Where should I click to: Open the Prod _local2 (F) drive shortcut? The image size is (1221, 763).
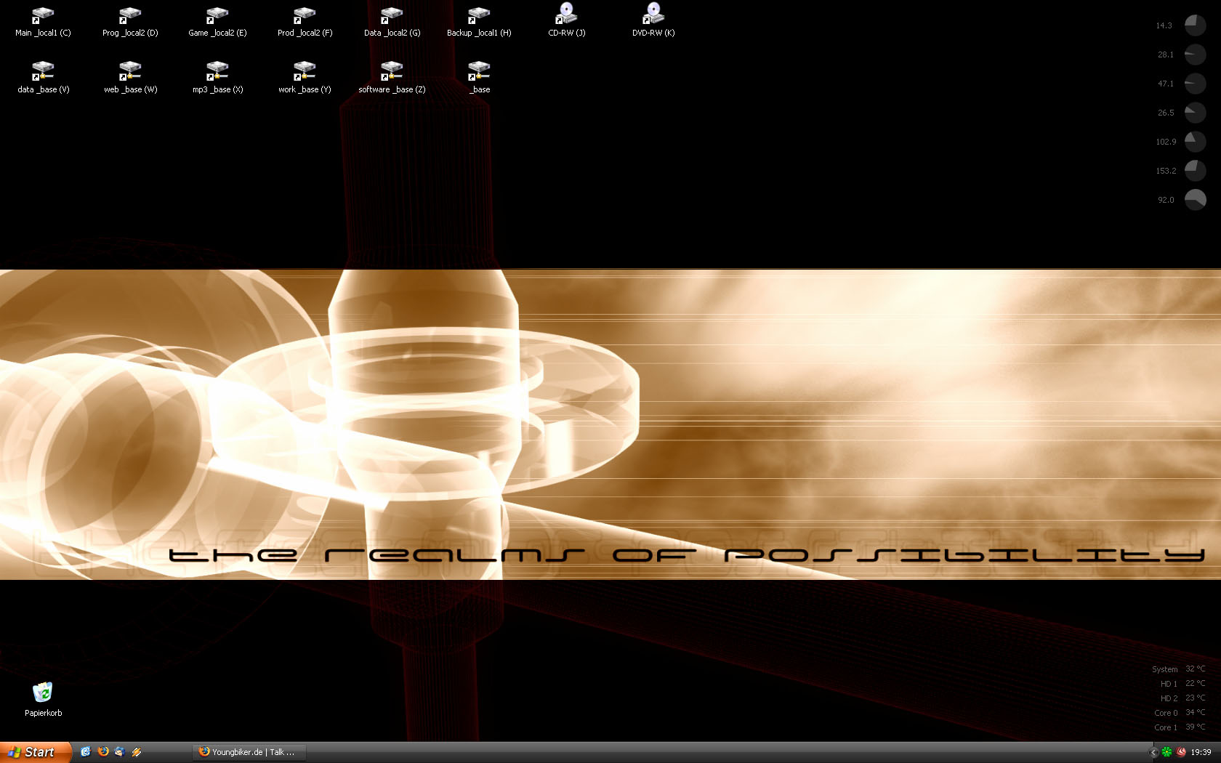[x=305, y=22]
